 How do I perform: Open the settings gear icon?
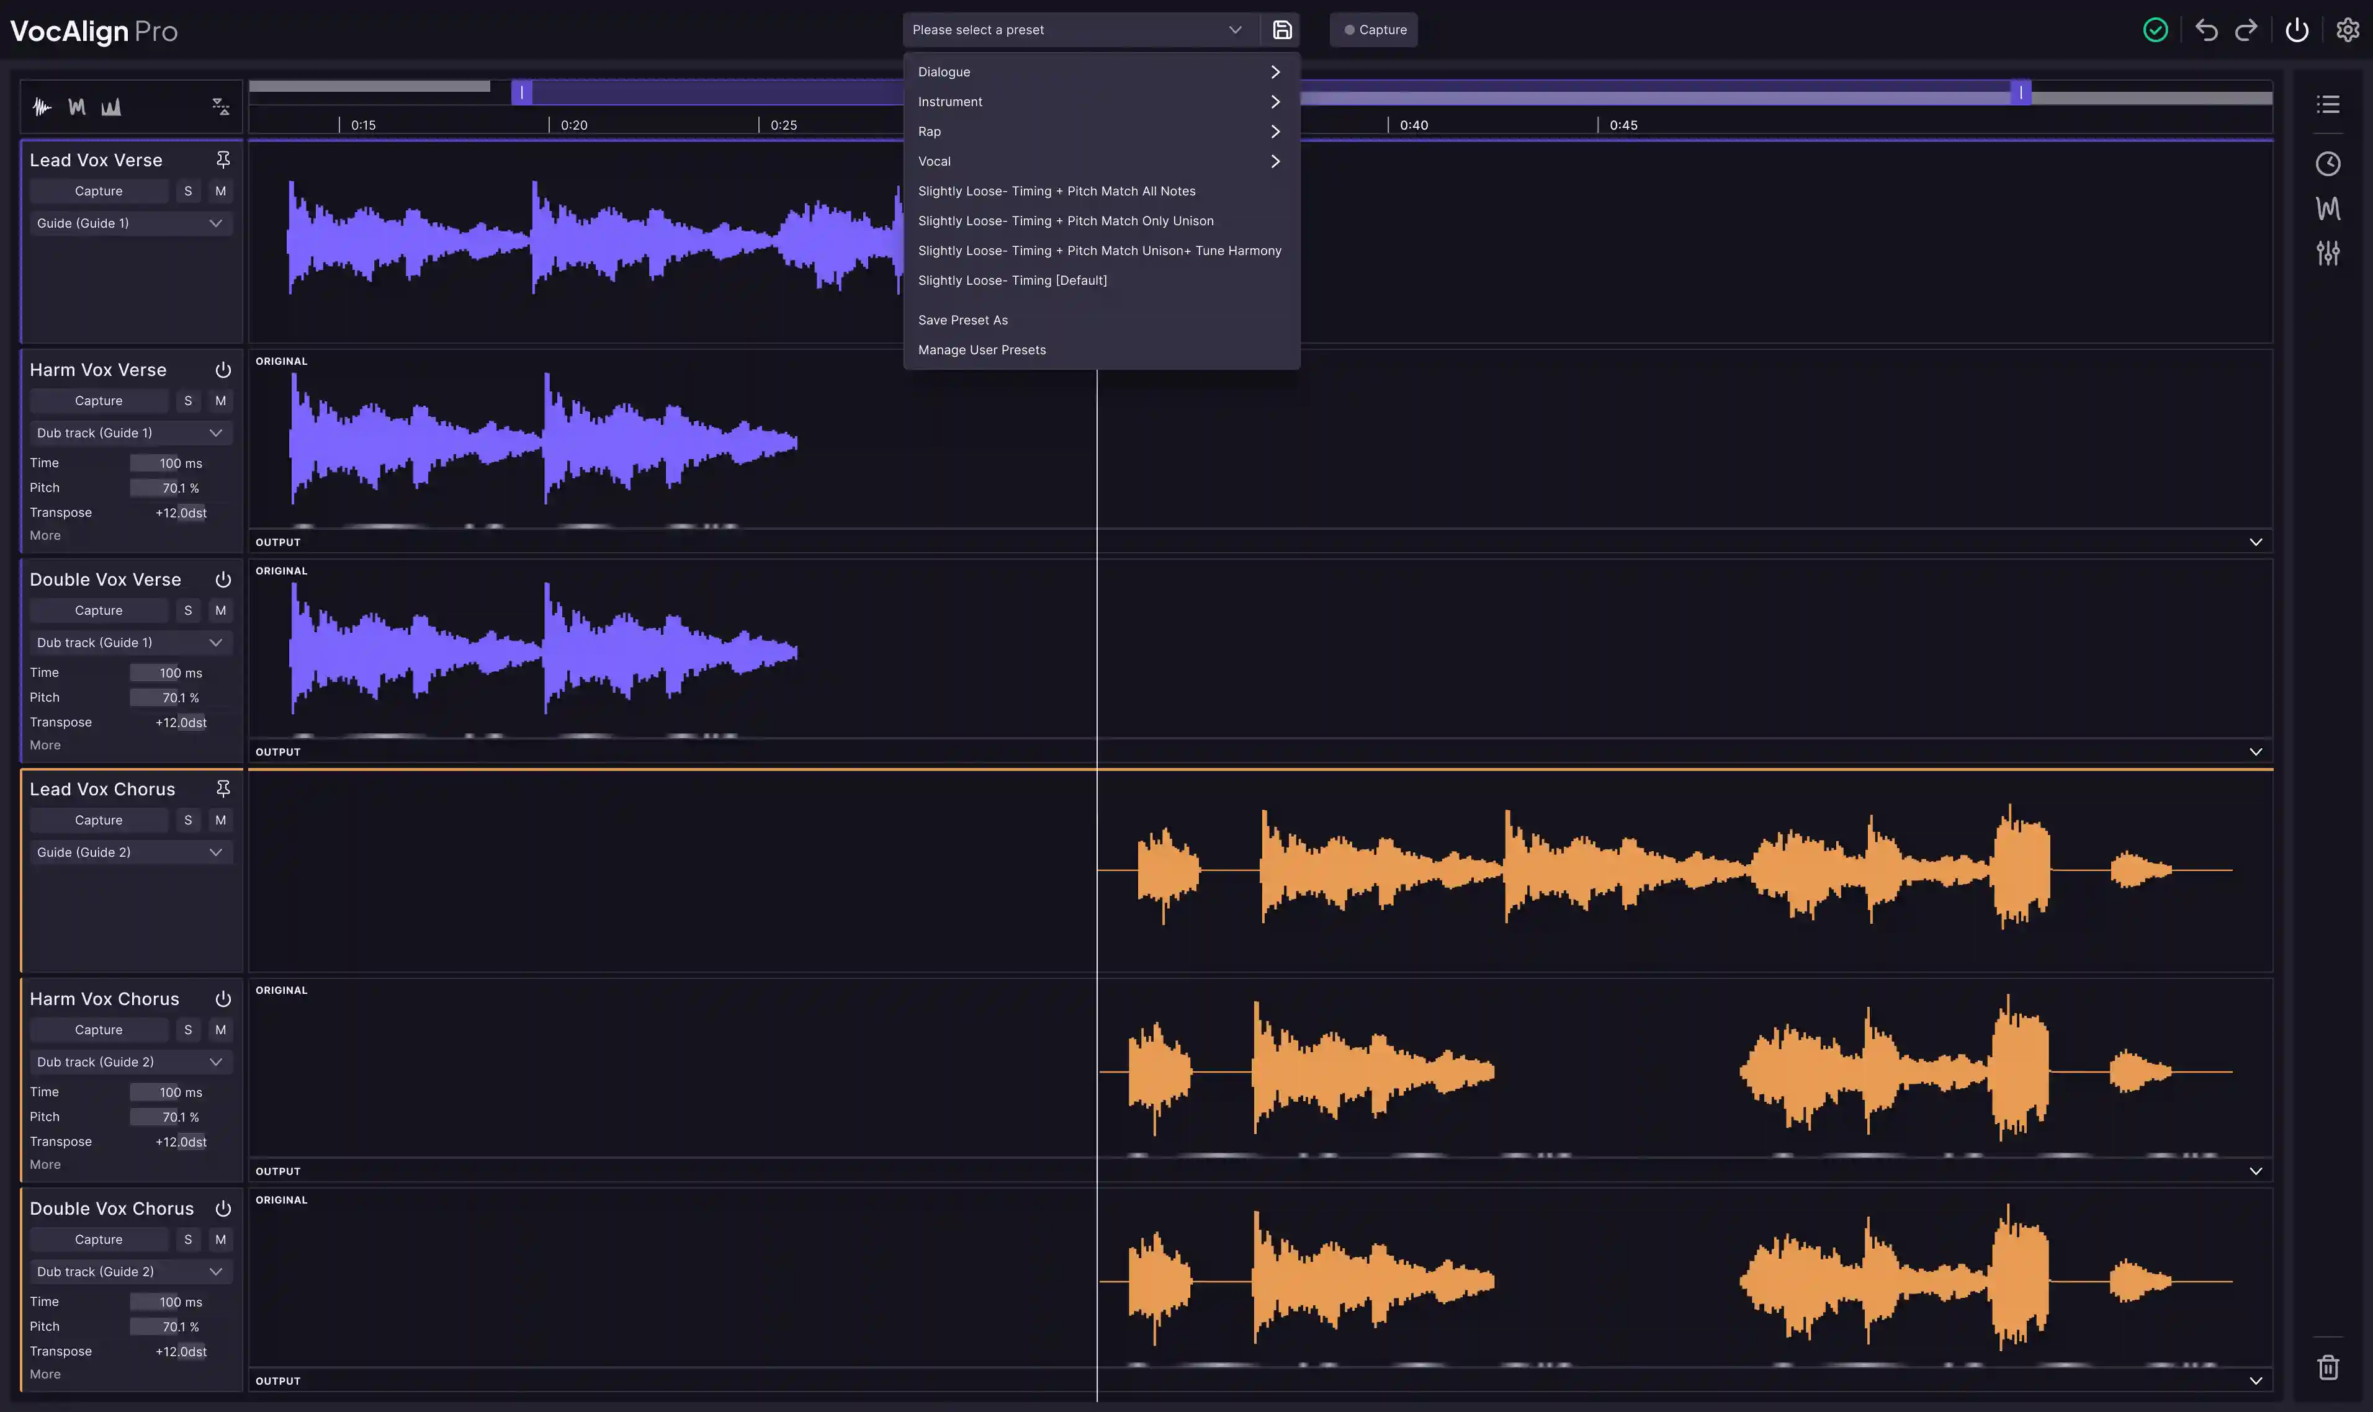click(x=2348, y=30)
